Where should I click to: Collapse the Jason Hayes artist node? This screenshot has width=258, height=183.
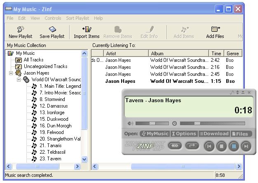tap(11, 73)
